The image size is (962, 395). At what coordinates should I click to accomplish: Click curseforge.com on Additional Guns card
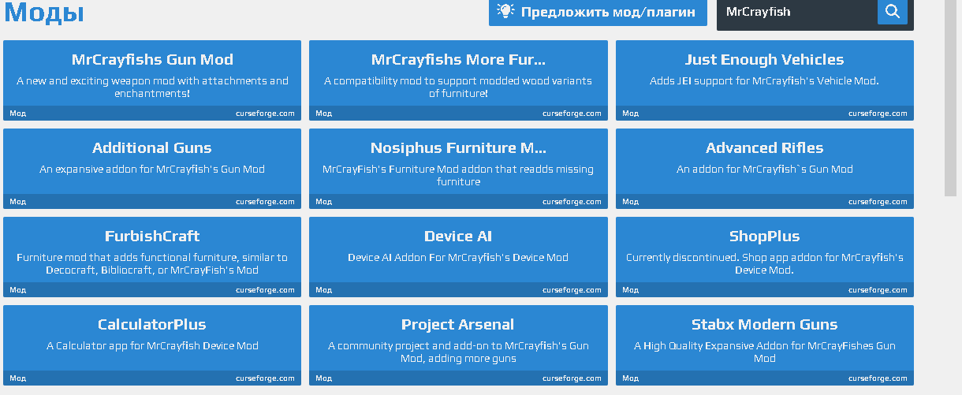pos(265,202)
